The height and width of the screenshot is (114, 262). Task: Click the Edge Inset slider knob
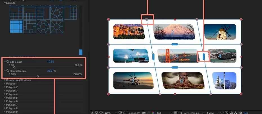(14, 67)
